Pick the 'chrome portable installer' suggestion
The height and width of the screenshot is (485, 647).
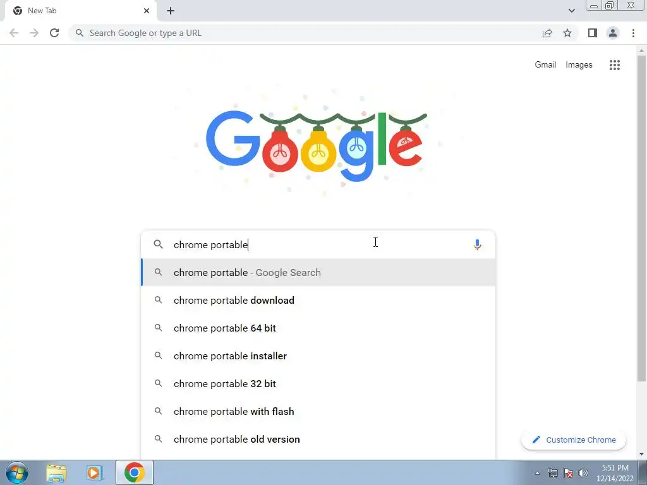[x=318, y=356]
